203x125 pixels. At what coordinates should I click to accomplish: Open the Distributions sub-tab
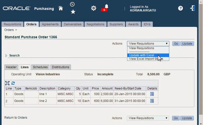tap(61, 67)
